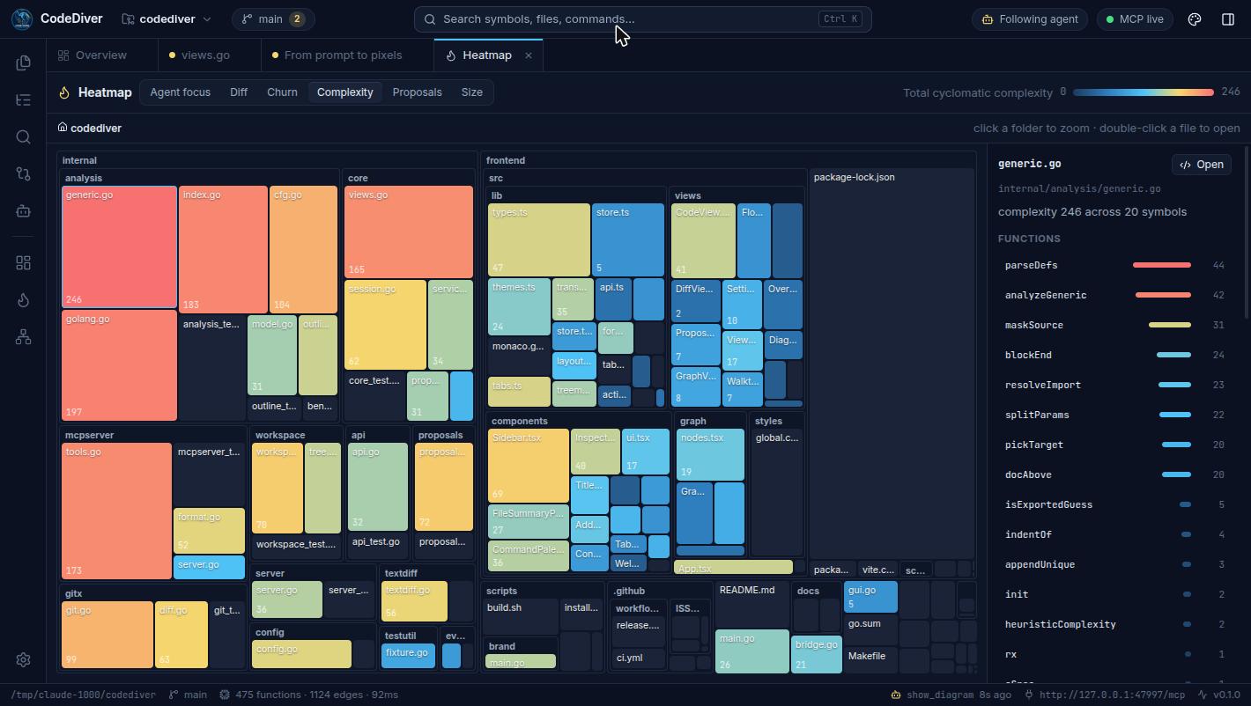Open the outline list sidebar icon

pos(24,99)
